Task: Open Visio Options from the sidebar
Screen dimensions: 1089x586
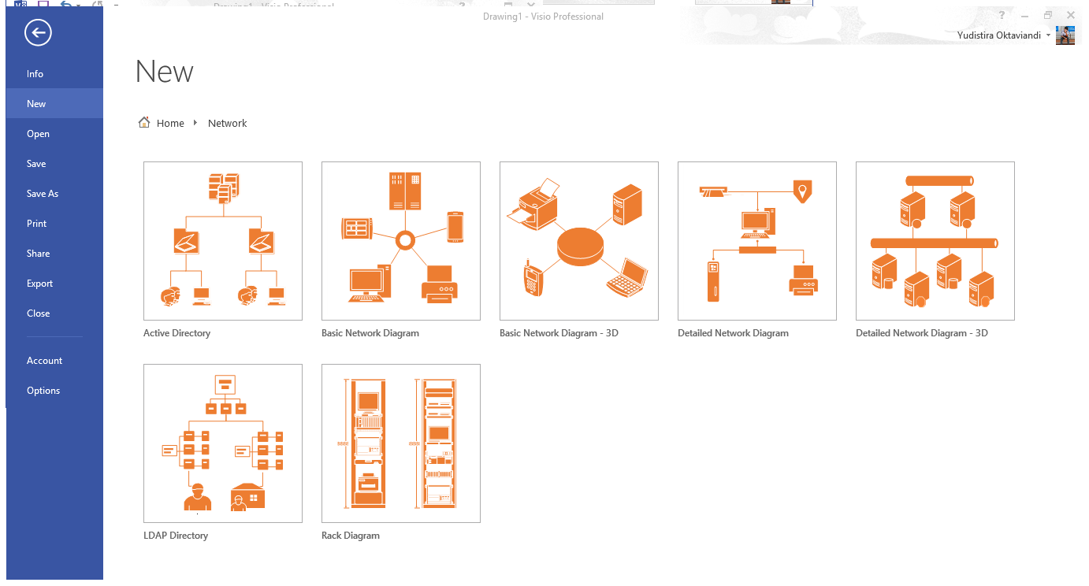Action: 43,390
